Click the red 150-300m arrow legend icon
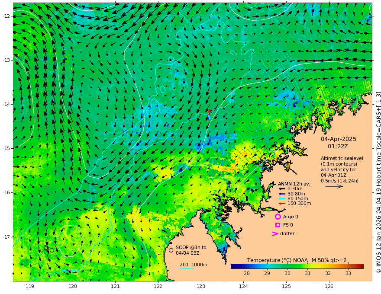The width and height of the screenshot is (381, 294). 281,204
